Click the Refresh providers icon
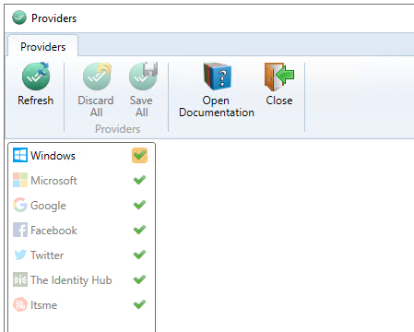 [36, 76]
